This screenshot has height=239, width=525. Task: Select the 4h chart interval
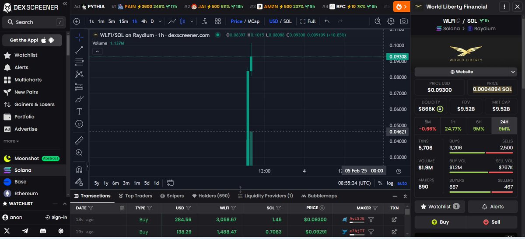click(x=144, y=21)
